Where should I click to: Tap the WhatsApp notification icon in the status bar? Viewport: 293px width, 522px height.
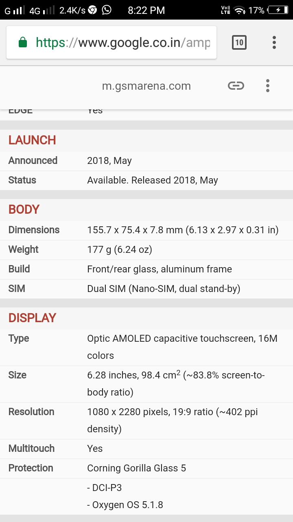coord(107,10)
